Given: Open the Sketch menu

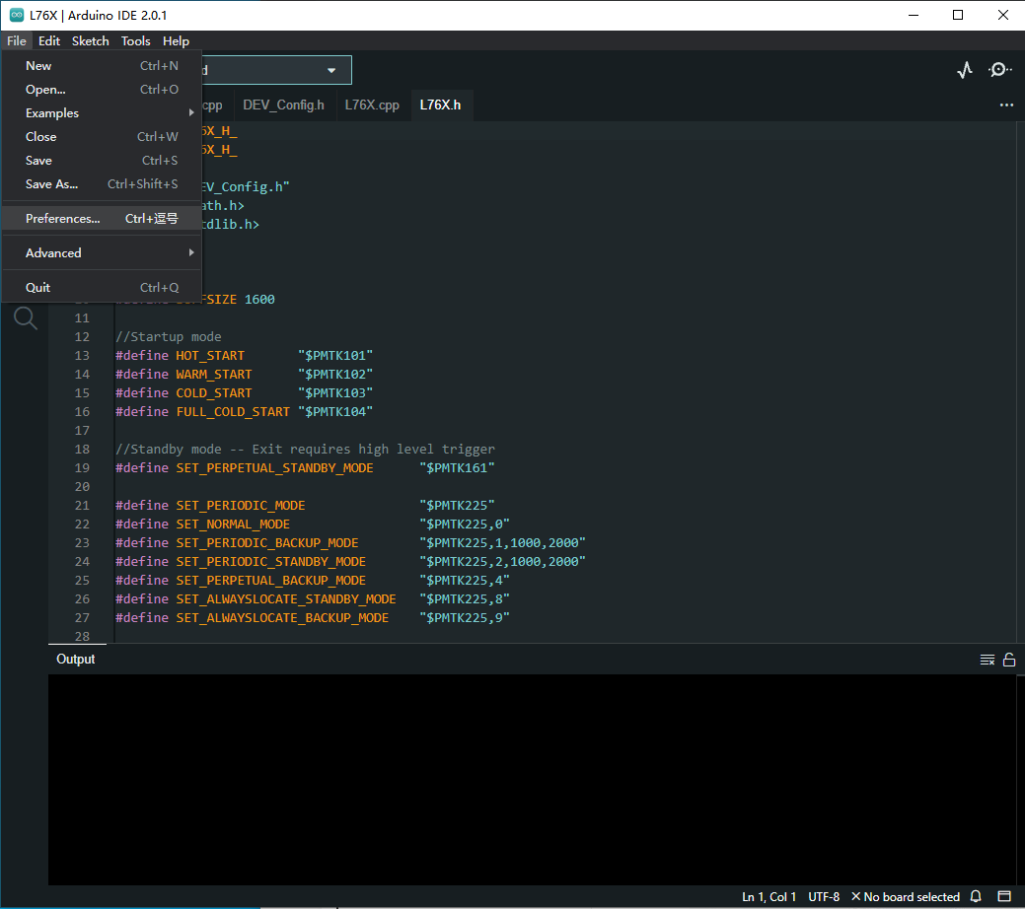Looking at the screenshot, I should 90,41.
